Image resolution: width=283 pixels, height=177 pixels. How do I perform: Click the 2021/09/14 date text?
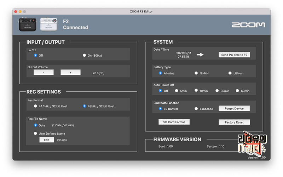(x=184, y=53)
